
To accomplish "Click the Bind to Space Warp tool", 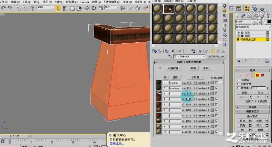I will tap(32, 8).
